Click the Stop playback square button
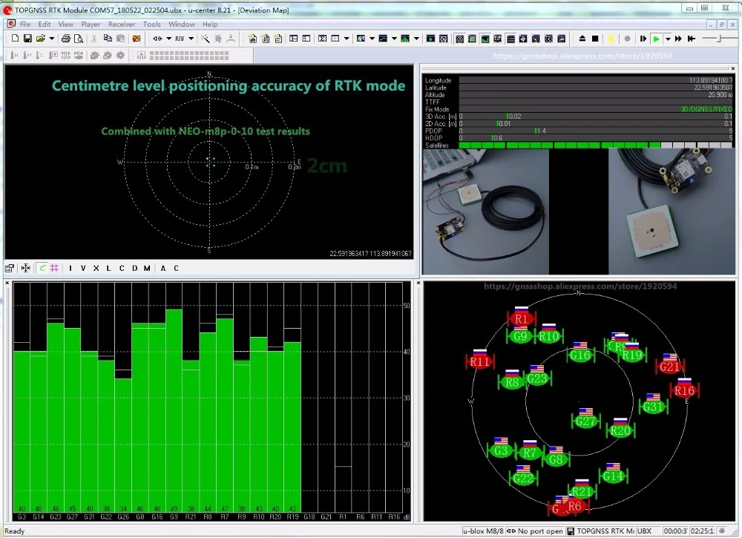Screen dimensions: 742x538 tap(595, 39)
